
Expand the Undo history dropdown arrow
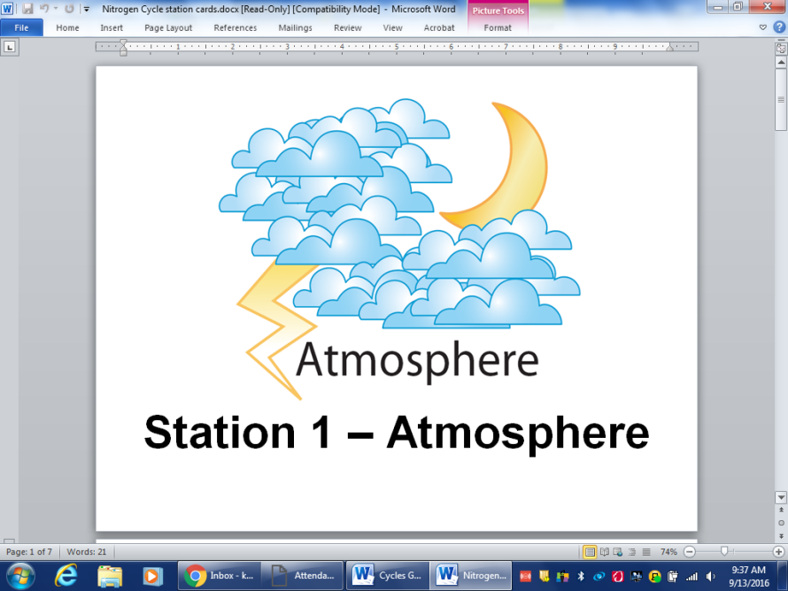pyautogui.click(x=56, y=8)
